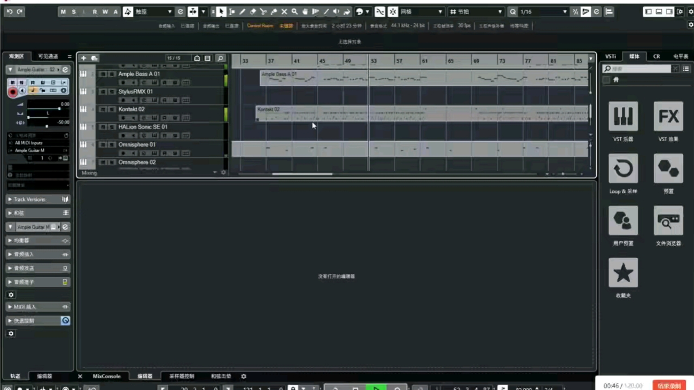Switch to the 电平表 meter tab
The width and height of the screenshot is (694, 390).
[681, 56]
